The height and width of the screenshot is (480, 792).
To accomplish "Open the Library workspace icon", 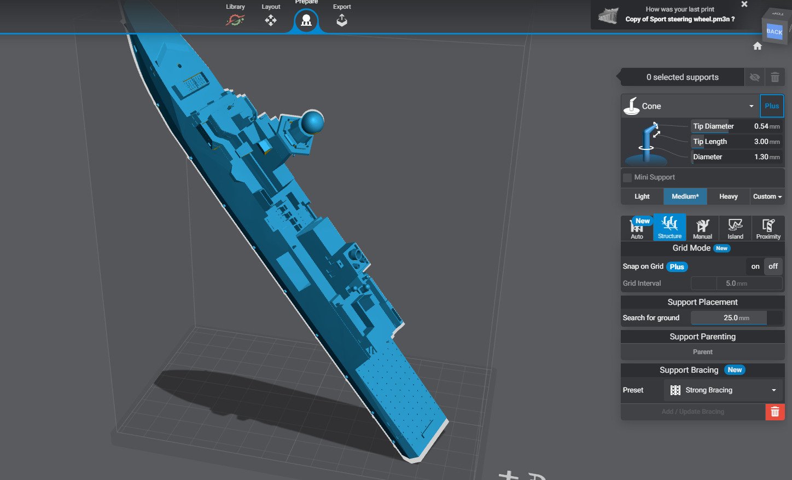I will point(235,20).
